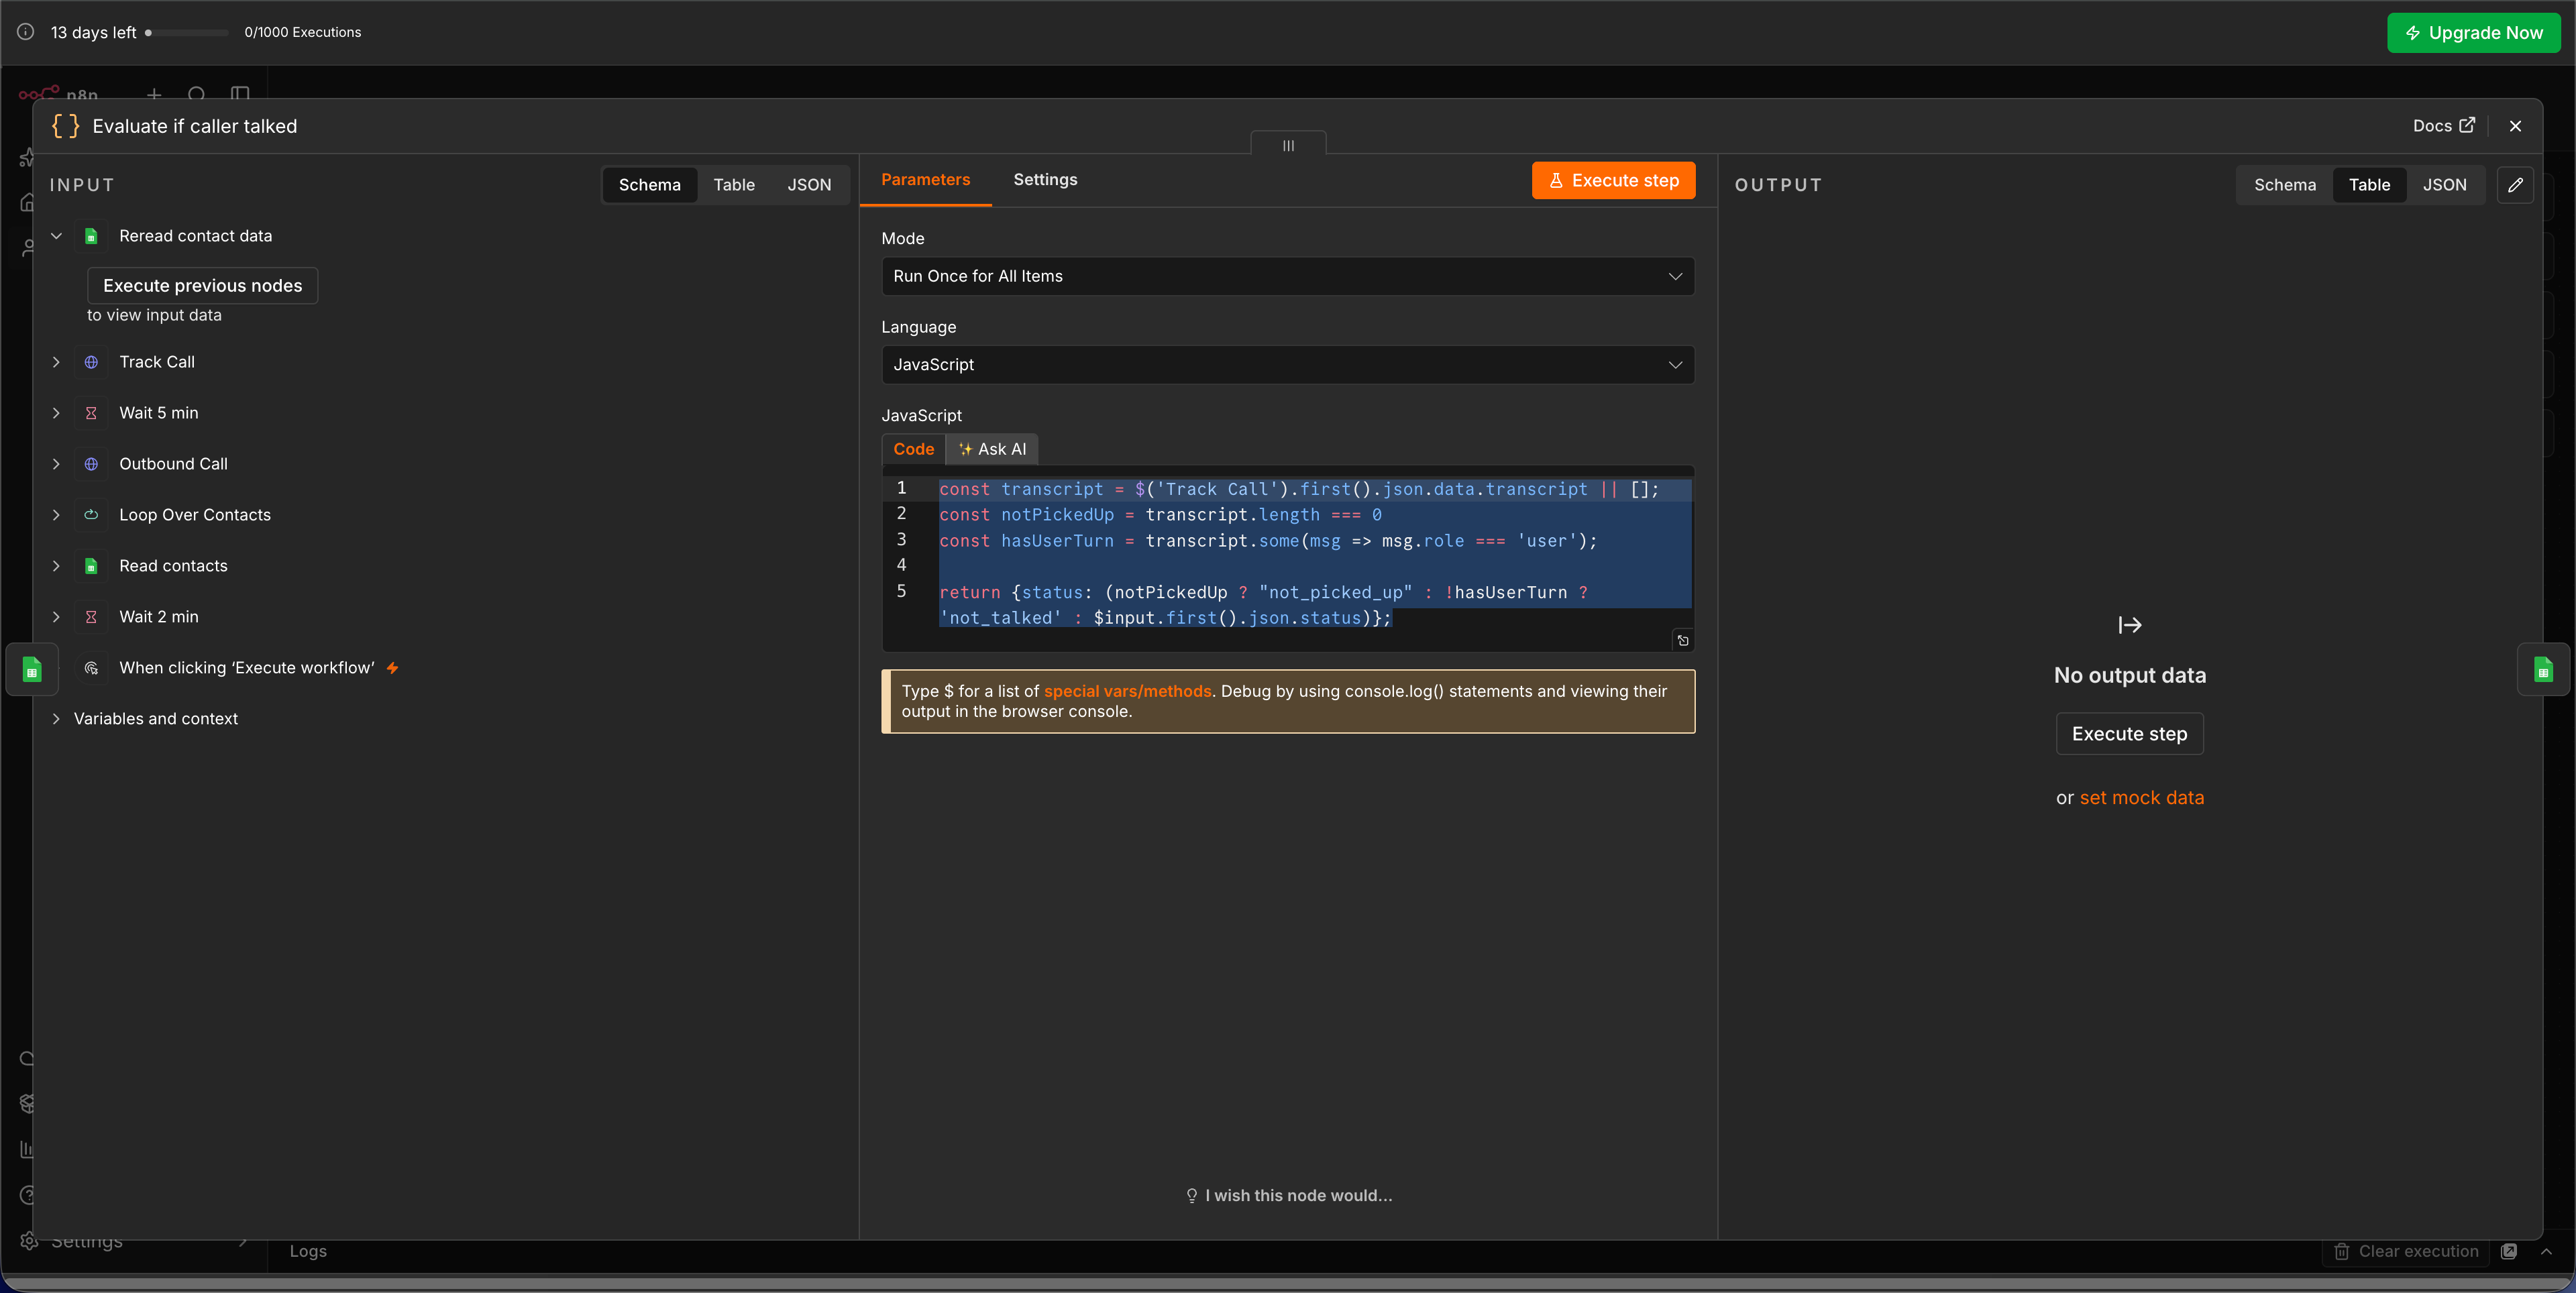The image size is (2576, 1293).
Task: Click the pop-out logs icon
Action: (x=2509, y=1251)
